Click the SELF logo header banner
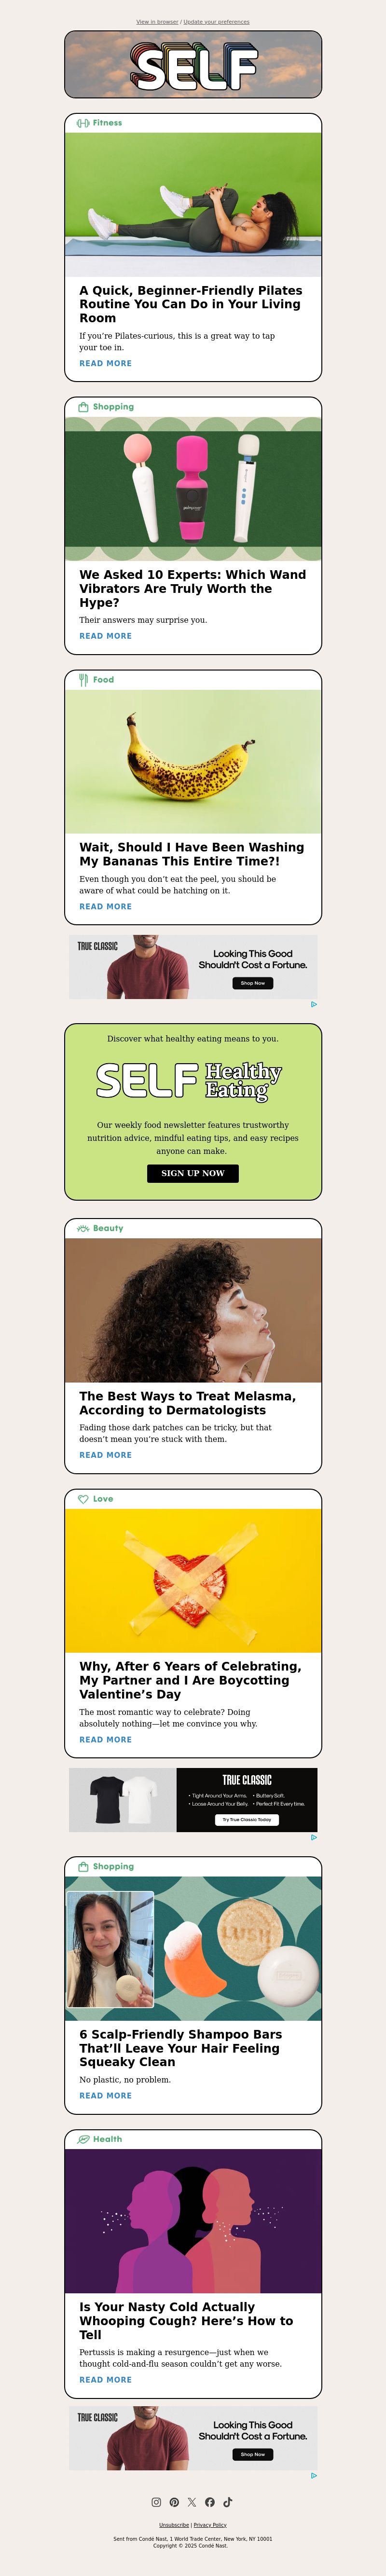Viewport: 386px width, 2576px height. [193, 64]
